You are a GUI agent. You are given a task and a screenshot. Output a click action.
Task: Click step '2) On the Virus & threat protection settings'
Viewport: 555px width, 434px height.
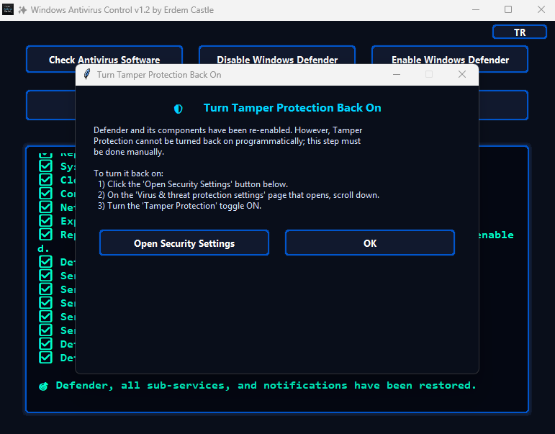click(x=238, y=195)
